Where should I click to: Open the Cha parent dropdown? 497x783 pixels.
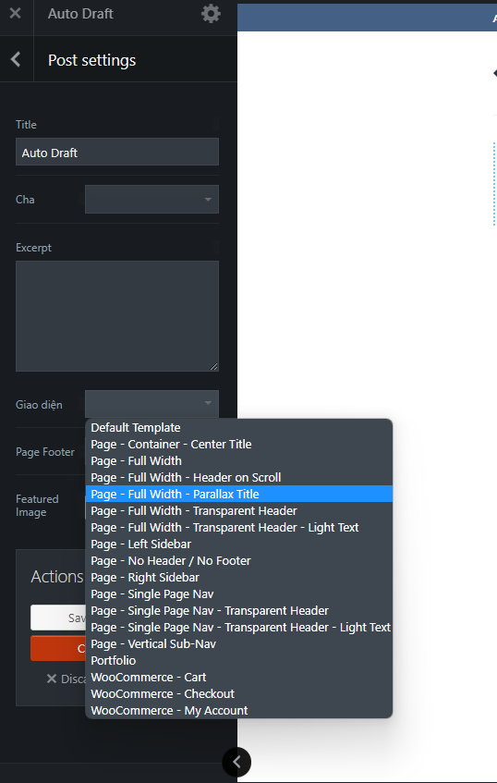pyautogui.click(x=152, y=200)
